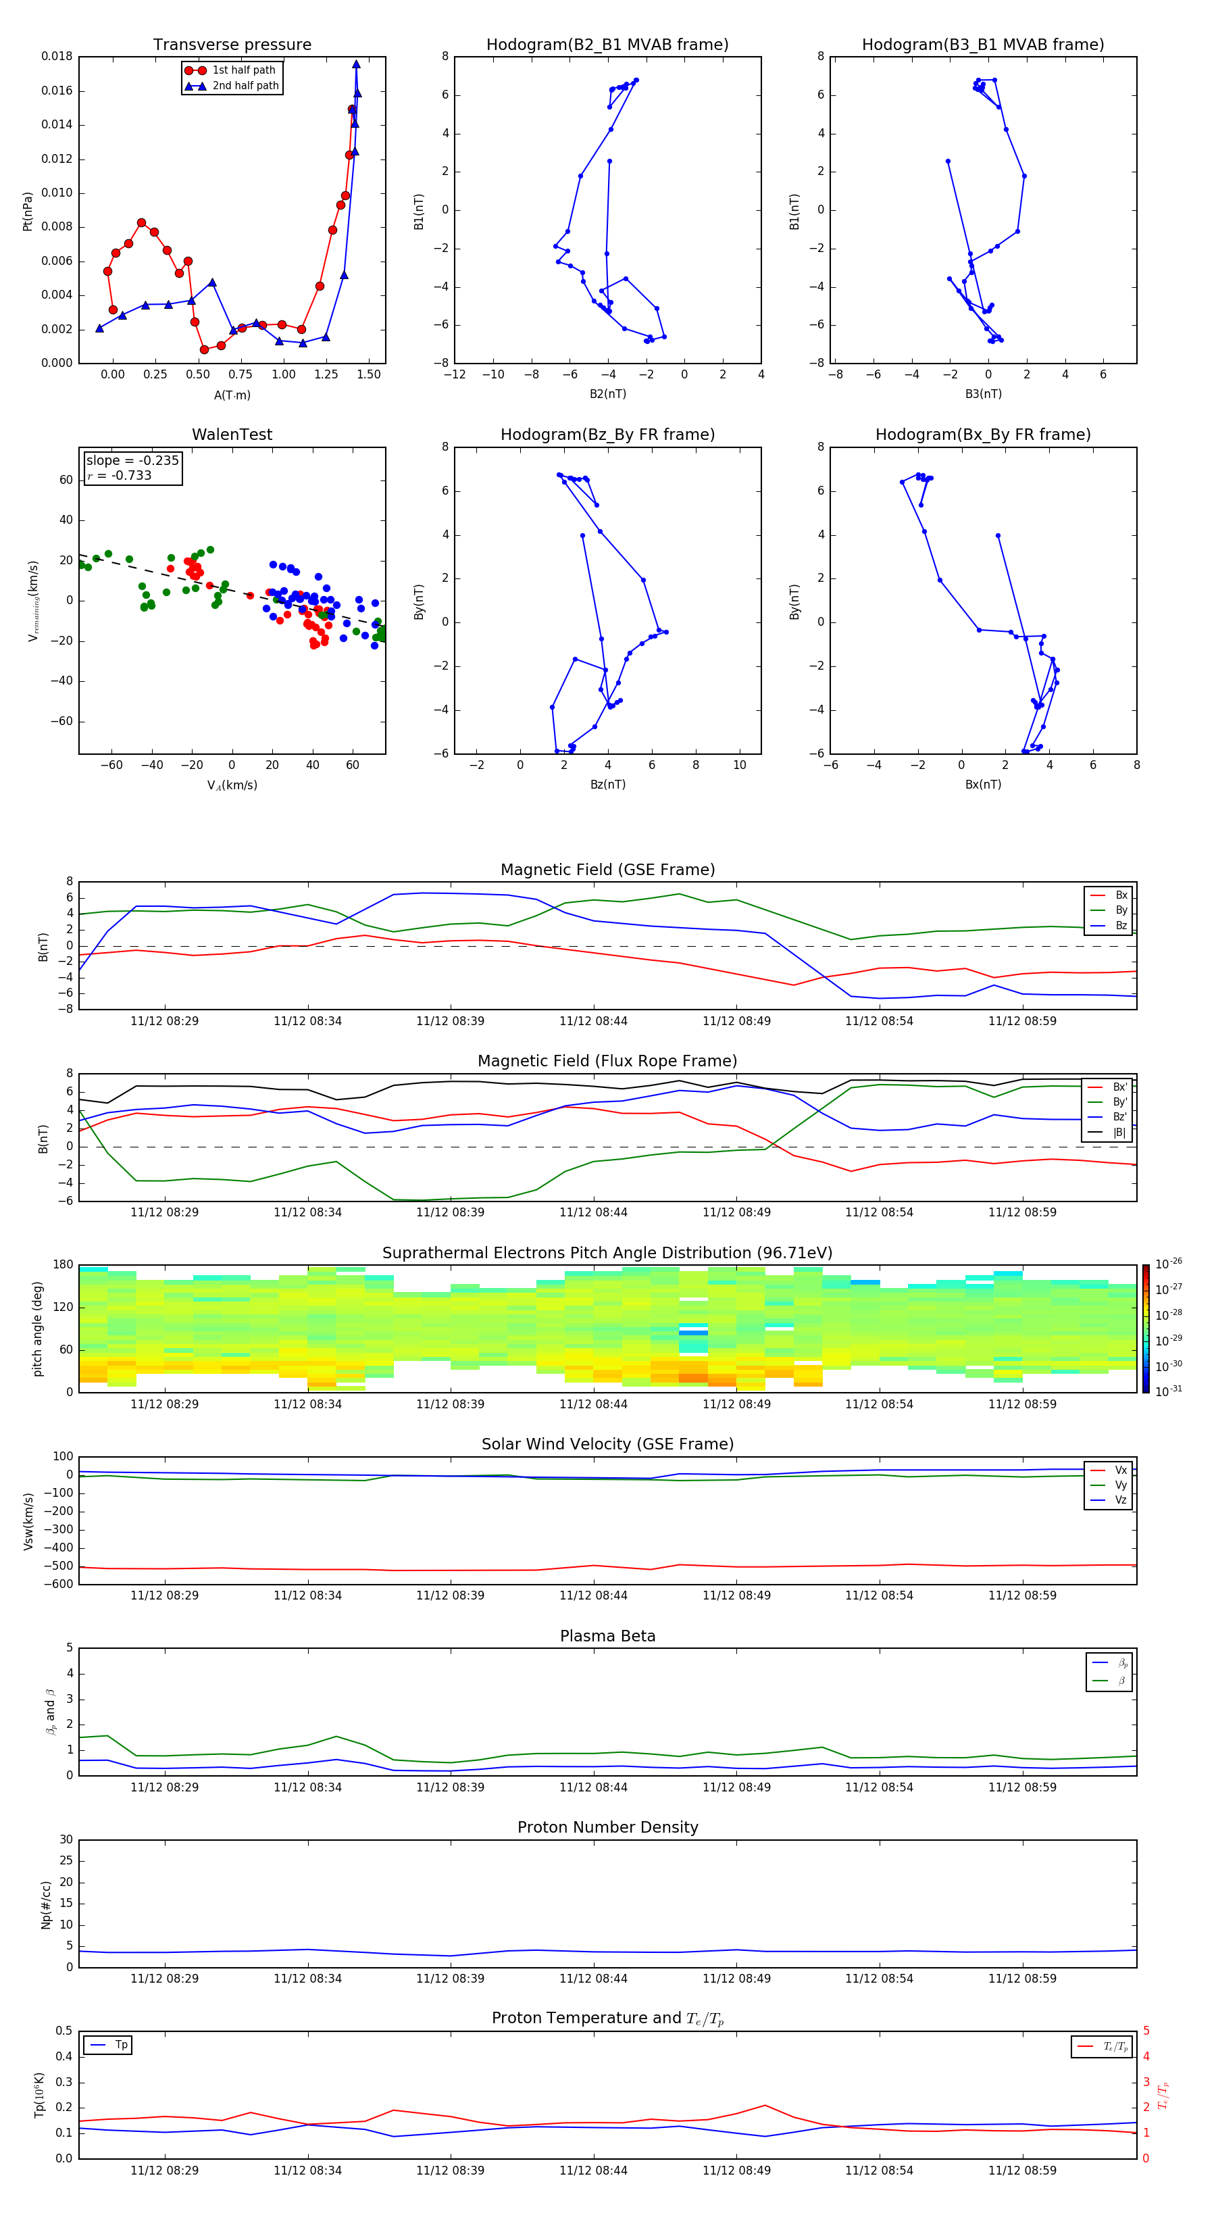Click '11/12 08:44' tick under Plasma Beta plot
This screenshot has height=2230, width=1216.
click(593, 1787)
